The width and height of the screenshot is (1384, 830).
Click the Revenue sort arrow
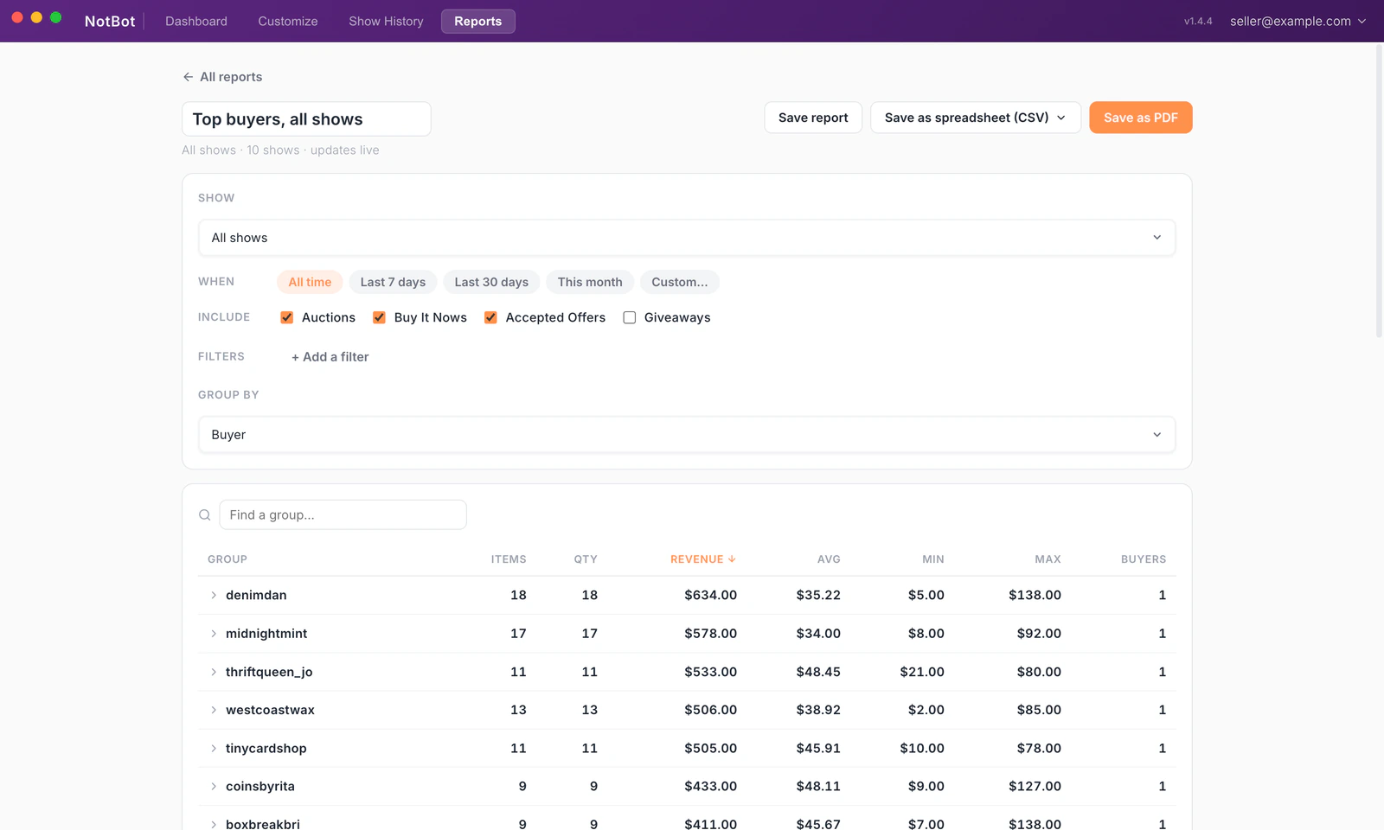(732, 559)
